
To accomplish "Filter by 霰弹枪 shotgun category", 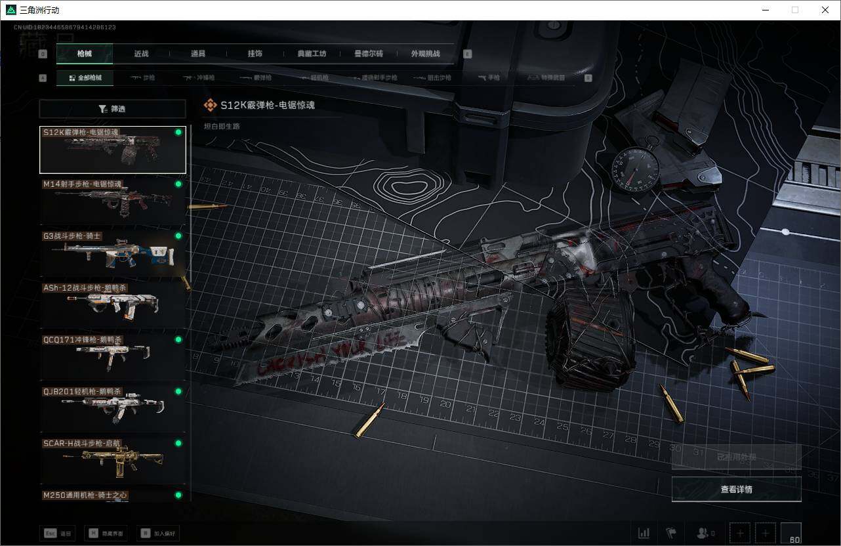I will [x=255, y=77].
